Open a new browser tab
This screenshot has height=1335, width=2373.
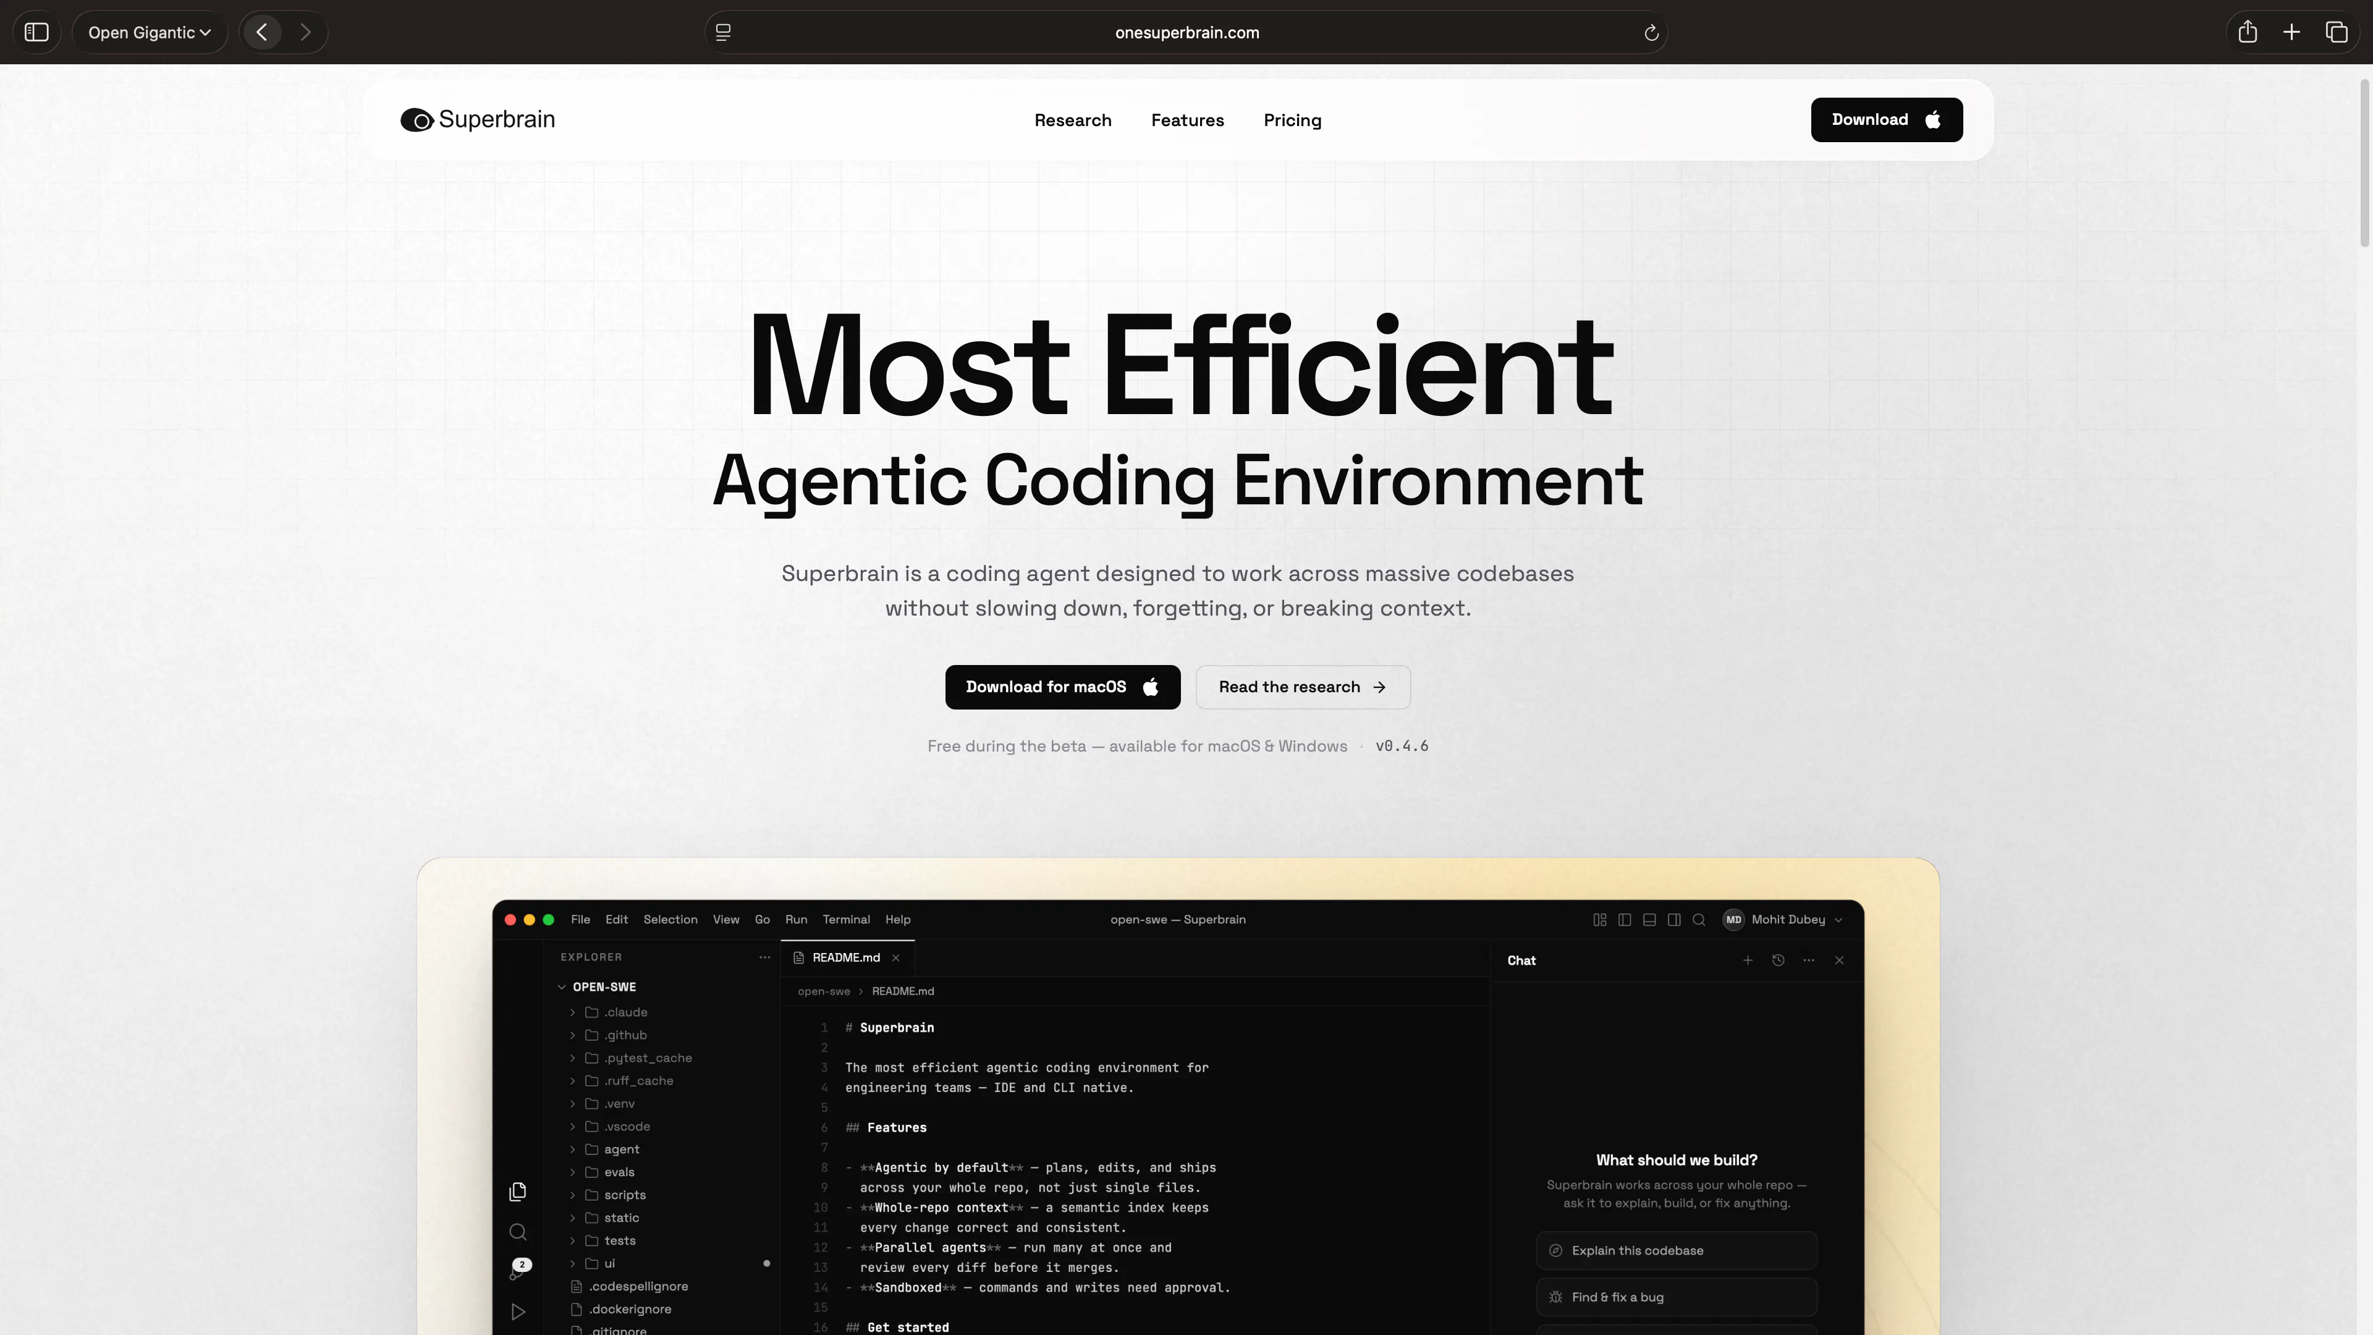pos(2292,32)
